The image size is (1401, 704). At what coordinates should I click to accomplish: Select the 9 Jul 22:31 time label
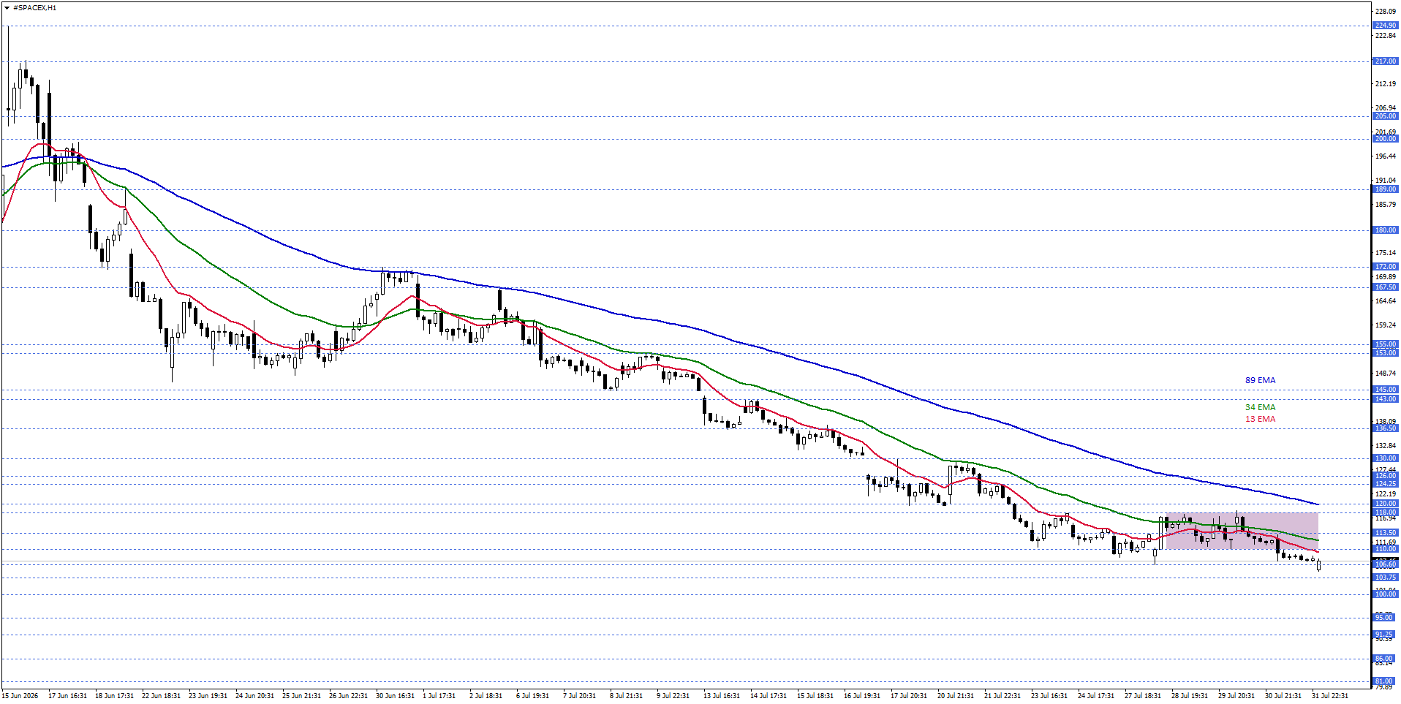[673, 696]
